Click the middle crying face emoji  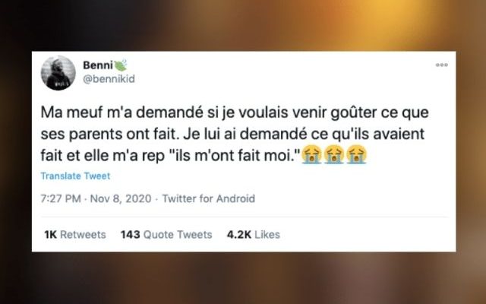334,154
